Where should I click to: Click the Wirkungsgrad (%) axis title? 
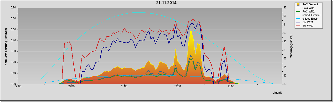(x=291, y=46)
